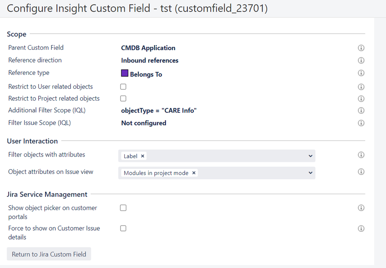This screenshot has height=268, width=386.
Task: Click info icon for Parent Custom Field
Action: pyautogui.click(x=361, y=48)
